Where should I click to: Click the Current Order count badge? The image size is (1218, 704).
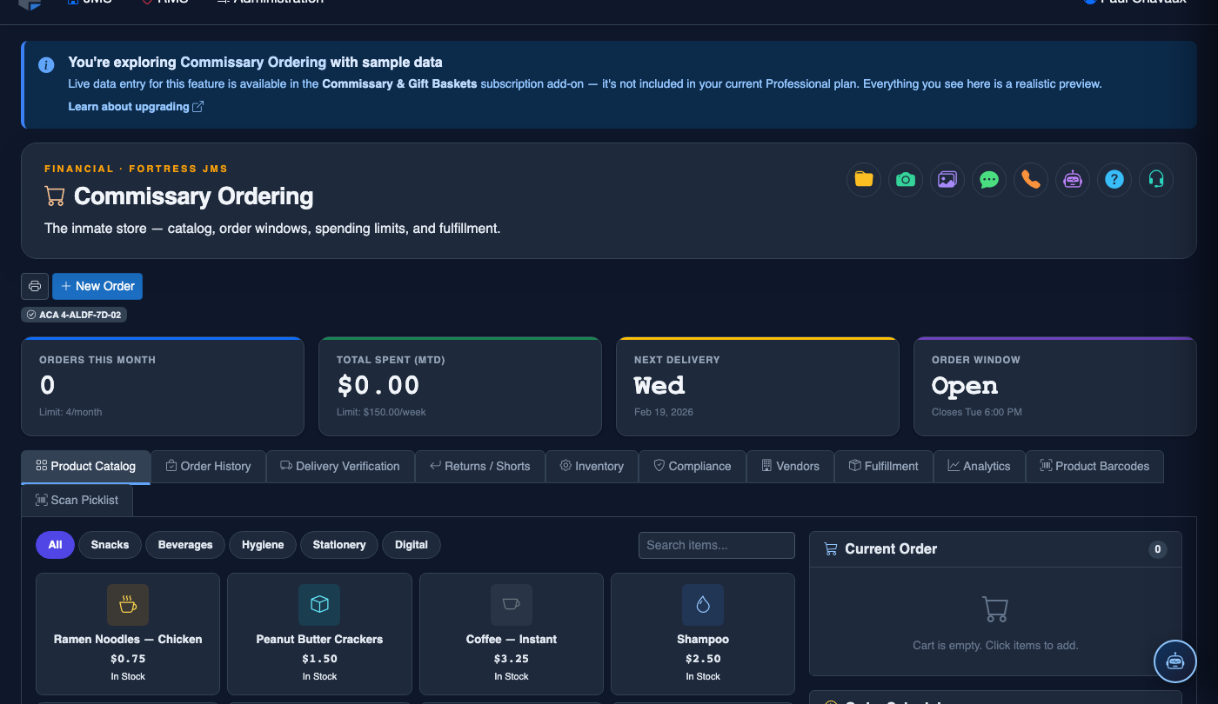click(x=1157, y=549)
